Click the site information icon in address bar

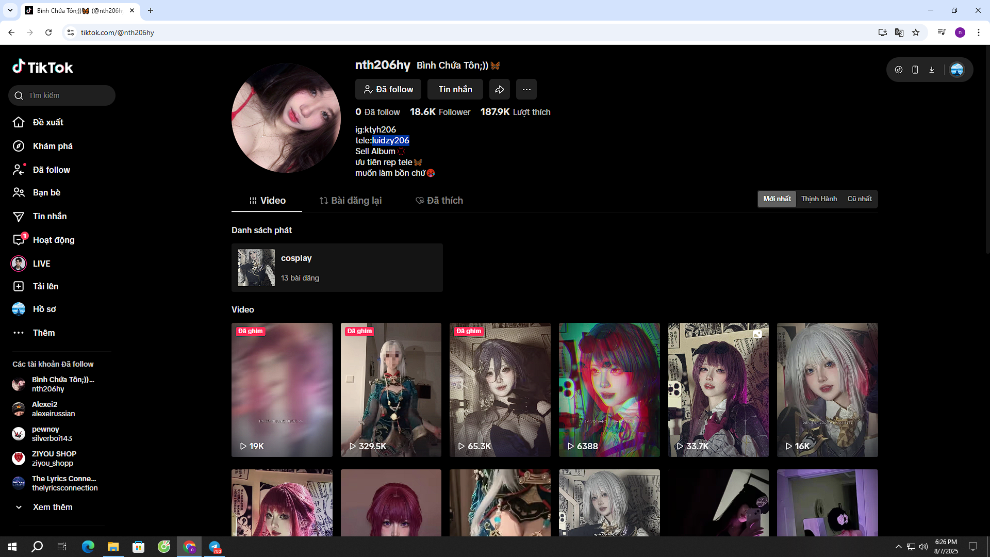point(71,32)
